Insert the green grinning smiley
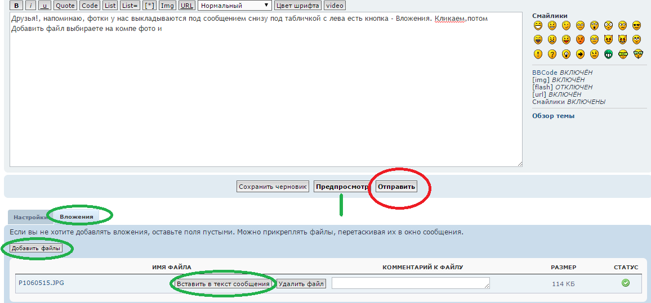This screenshot has width=651, height=303. coord(608,55)
